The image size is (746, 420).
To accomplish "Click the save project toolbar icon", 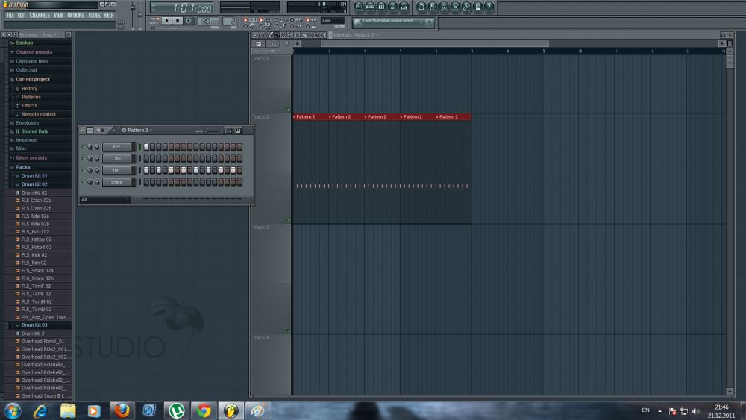I will tap(433, 7).
